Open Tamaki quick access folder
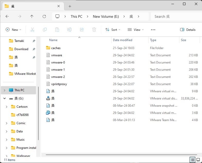 pyautogui.click(x=19, y=41)
